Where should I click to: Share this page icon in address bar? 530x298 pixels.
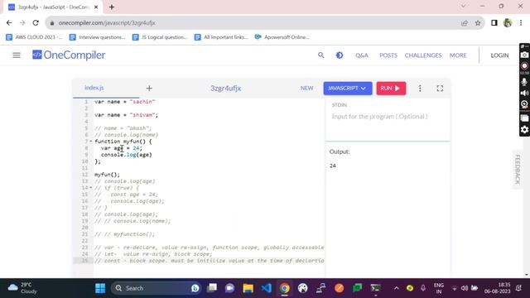(464, 23)
